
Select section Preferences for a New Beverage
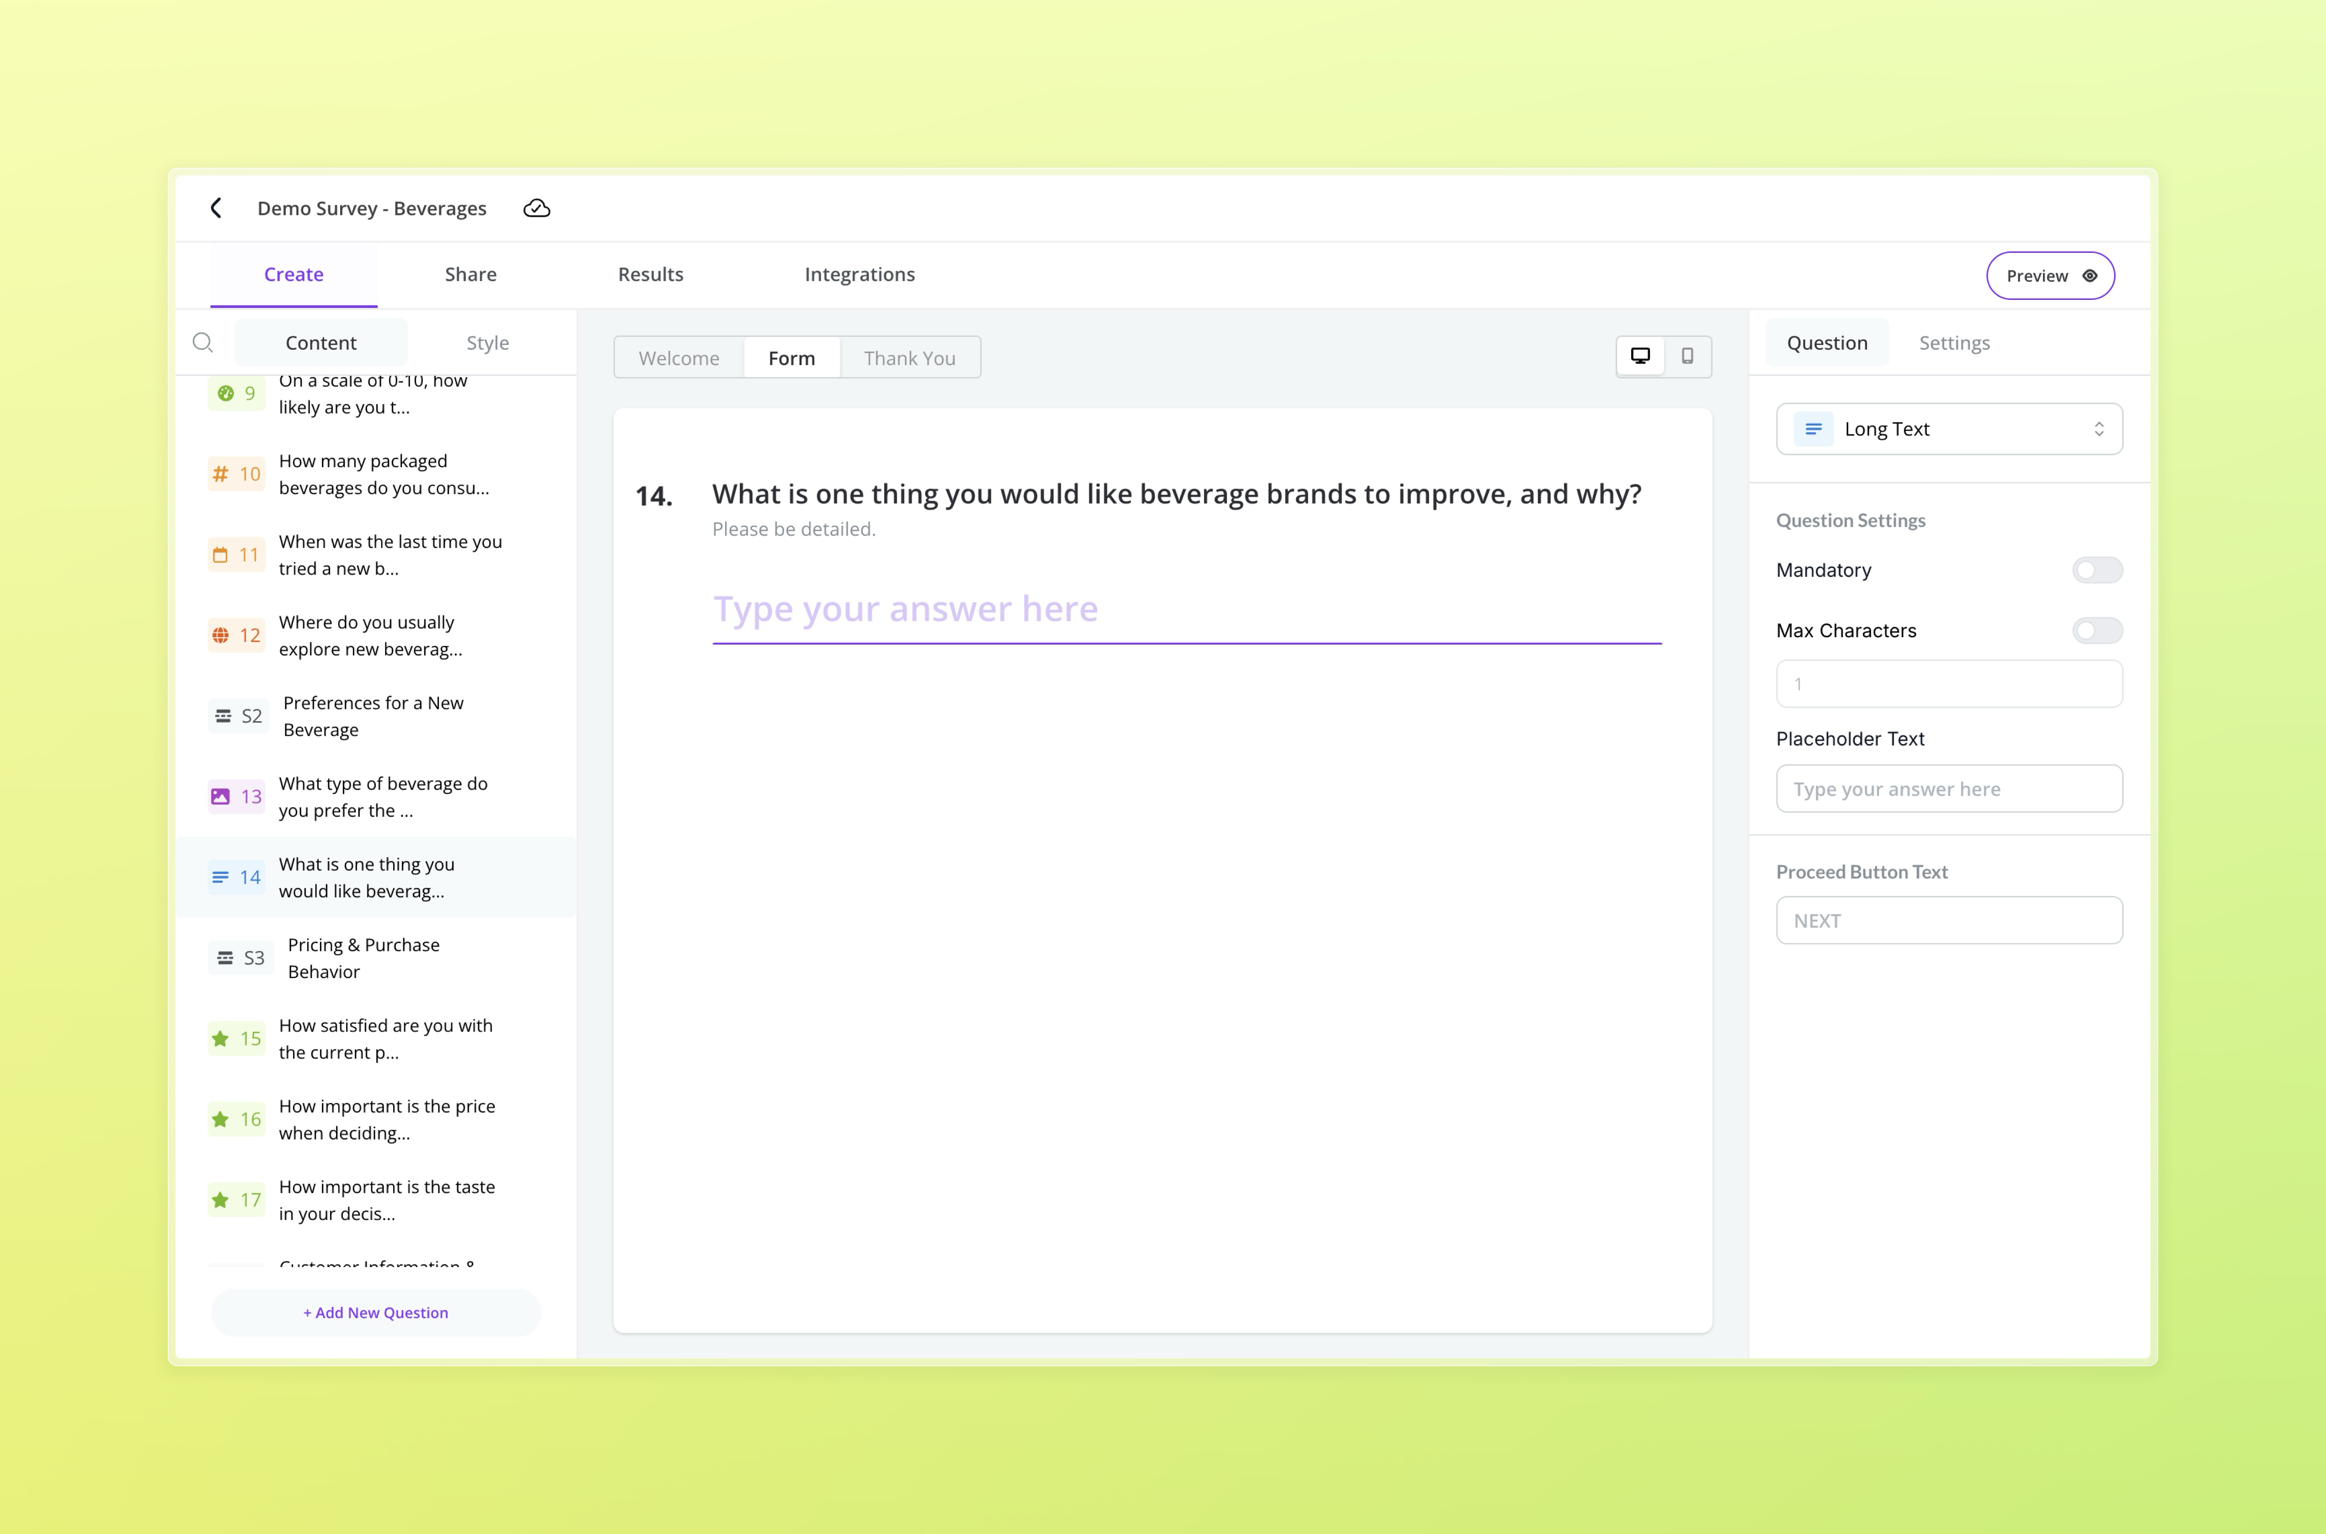[x=376, y=716]
